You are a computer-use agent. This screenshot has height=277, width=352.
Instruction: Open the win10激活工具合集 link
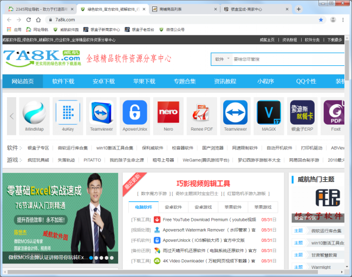coord(115,148)
